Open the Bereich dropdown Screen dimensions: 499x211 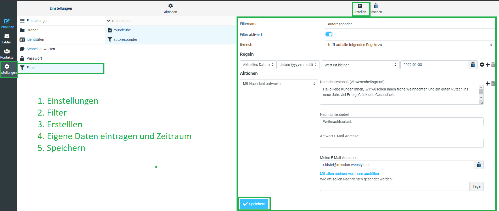coord(410,45)
